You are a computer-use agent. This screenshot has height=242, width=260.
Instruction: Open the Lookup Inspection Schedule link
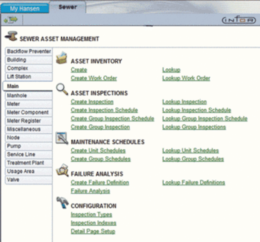click(x=197, y=110)
